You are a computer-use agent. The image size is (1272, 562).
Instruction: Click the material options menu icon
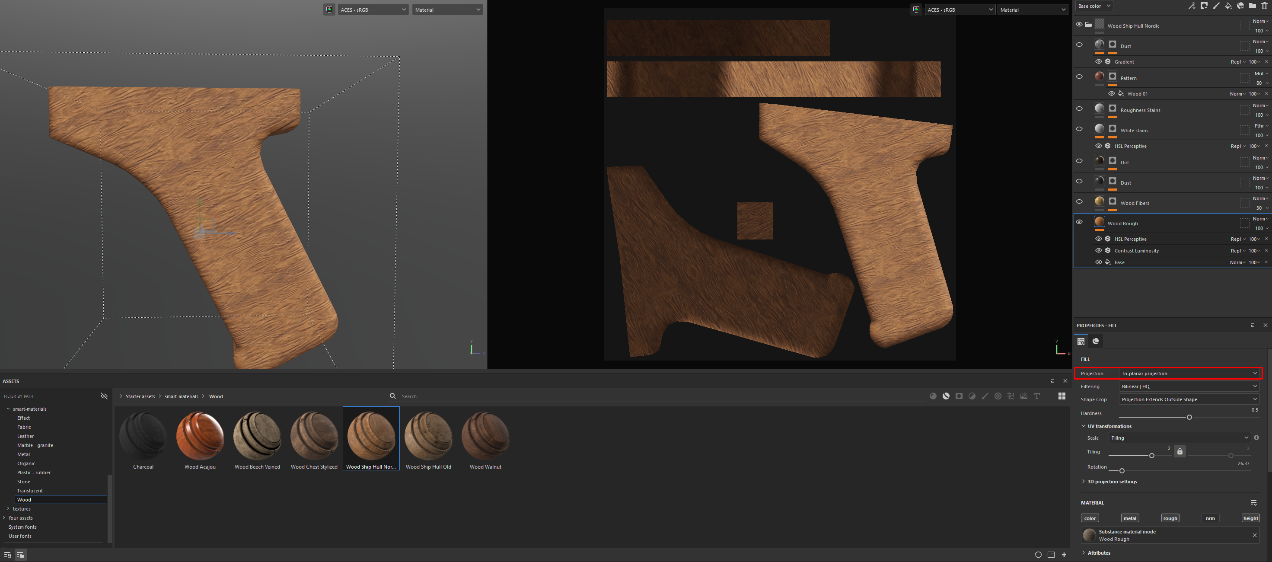[1254, 503]
